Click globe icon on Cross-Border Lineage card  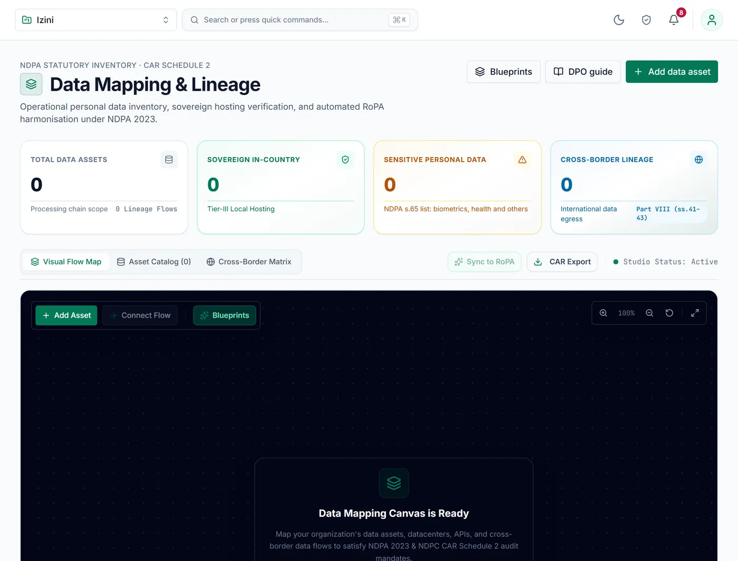click(x=699, y=160)
